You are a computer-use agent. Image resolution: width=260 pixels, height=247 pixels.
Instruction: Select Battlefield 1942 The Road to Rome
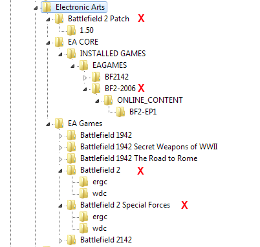[x=139, y=158]
